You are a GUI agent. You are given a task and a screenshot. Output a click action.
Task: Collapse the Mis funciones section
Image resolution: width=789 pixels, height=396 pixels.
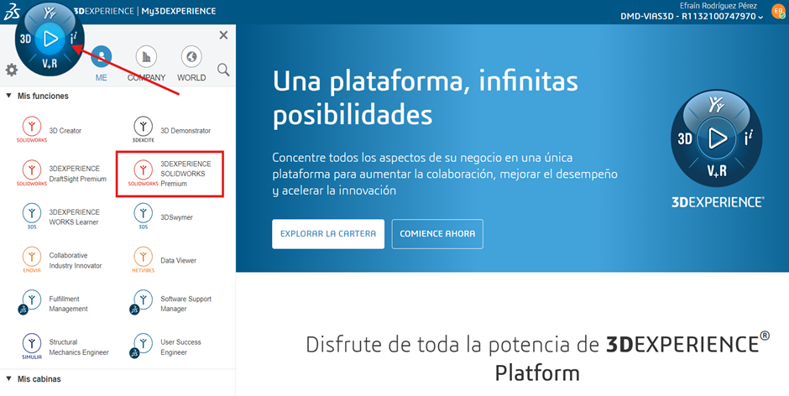tap(8, 96)
